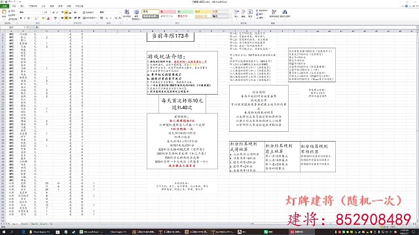
Task: Click the Excel Help question mark icon
Action: click(407, 6)
